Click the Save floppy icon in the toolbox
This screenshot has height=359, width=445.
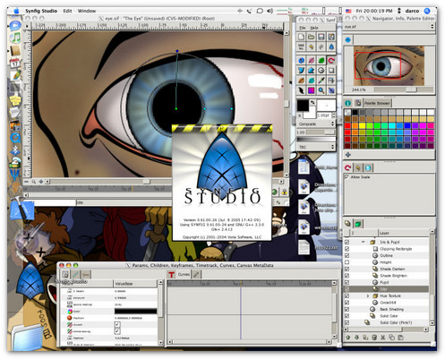(321, 37)
